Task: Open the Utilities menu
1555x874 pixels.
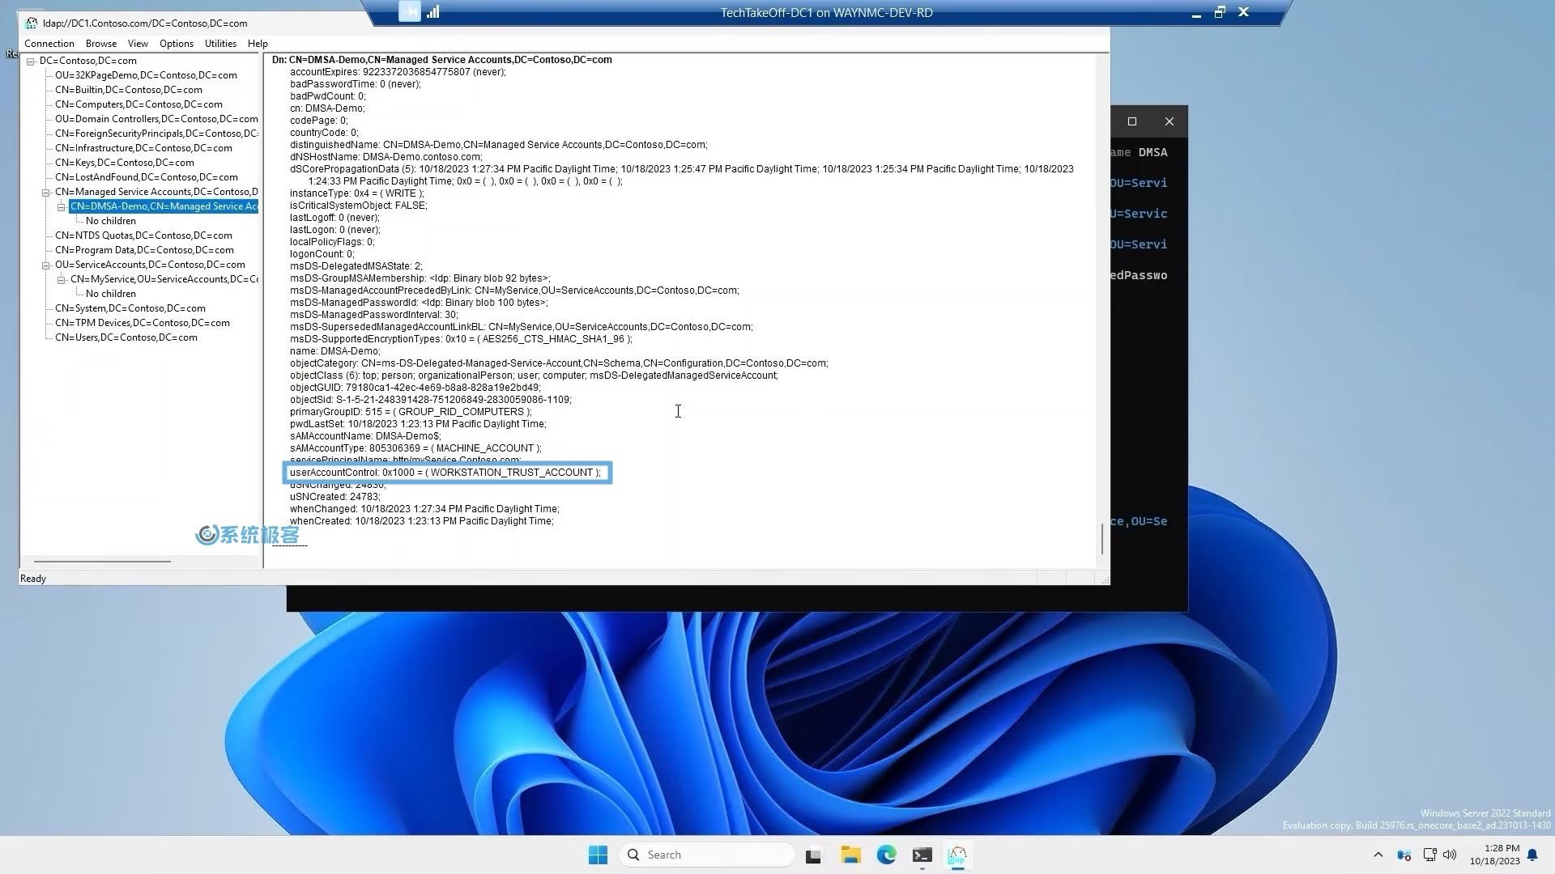Action: click(220, 44)
